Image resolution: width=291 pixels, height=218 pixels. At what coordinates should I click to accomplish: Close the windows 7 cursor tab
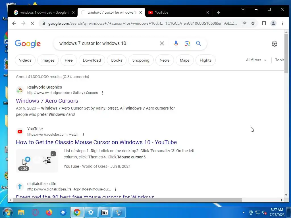(141, 12)
